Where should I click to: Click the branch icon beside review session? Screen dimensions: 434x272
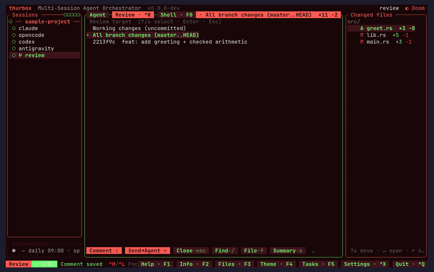click(20, 55)
